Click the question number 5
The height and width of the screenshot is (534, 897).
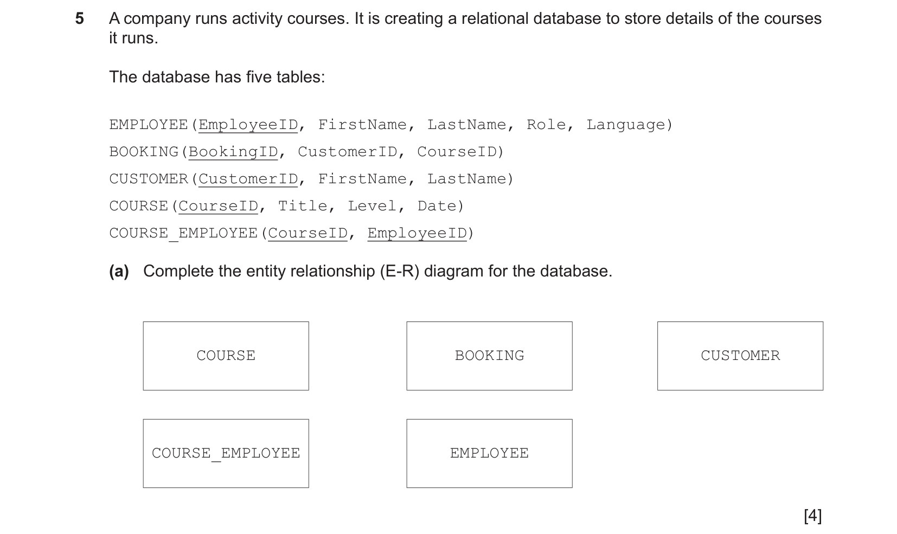coord(80,19)
